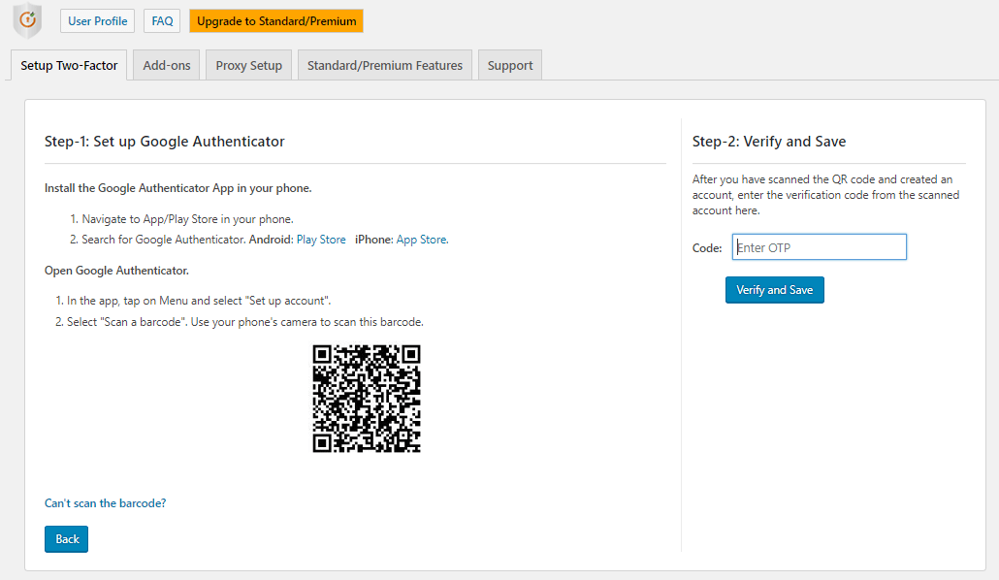999x580 pixels.
Task: Follow the Android Play Store link
Action: [x=321, y=240]
